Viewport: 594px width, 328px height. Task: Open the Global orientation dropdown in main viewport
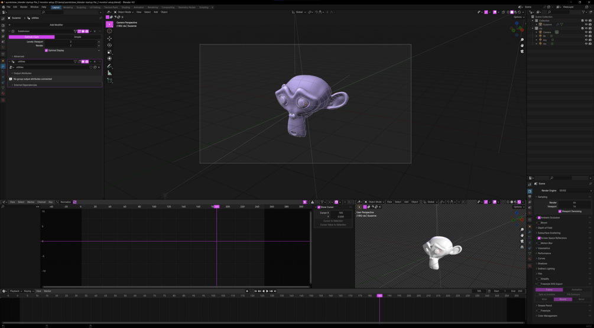pyautogui.click(x=299, y=12)
